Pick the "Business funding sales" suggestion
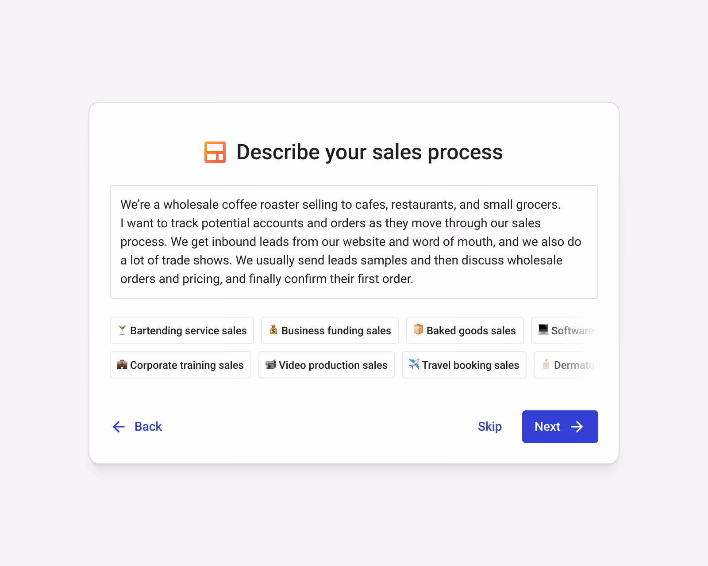Viewport: 708px width, 566px height. [330, 330]
